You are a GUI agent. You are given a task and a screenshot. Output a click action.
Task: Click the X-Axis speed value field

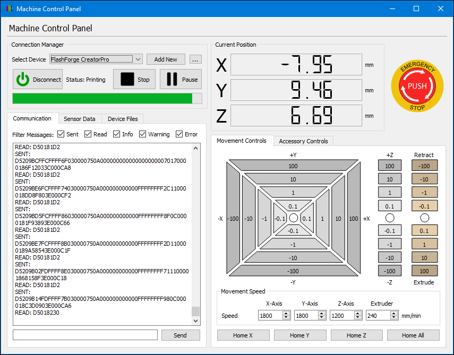(x=270, y=315)
